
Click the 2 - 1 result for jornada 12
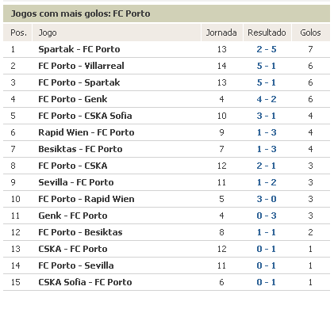(x=267, y=166)
